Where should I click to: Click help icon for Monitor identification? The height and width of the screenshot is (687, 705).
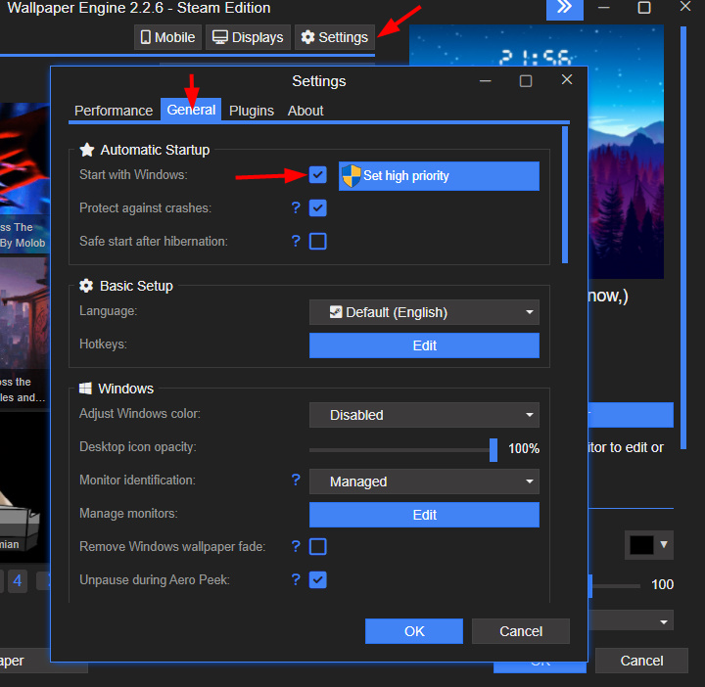tap(296, 480)
